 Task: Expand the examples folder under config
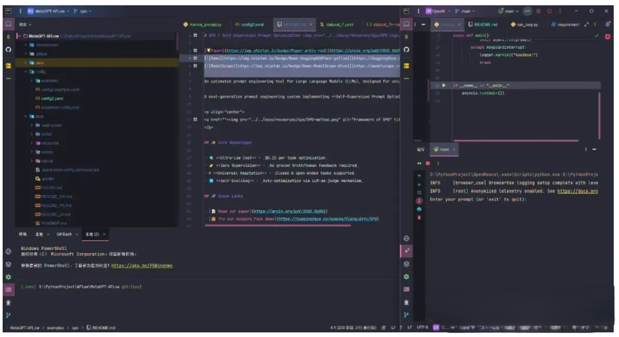(x=32, y=80)
